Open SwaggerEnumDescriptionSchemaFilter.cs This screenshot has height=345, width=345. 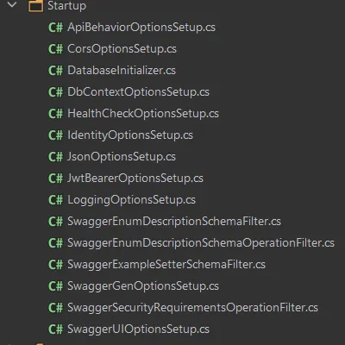click(174, 222)
